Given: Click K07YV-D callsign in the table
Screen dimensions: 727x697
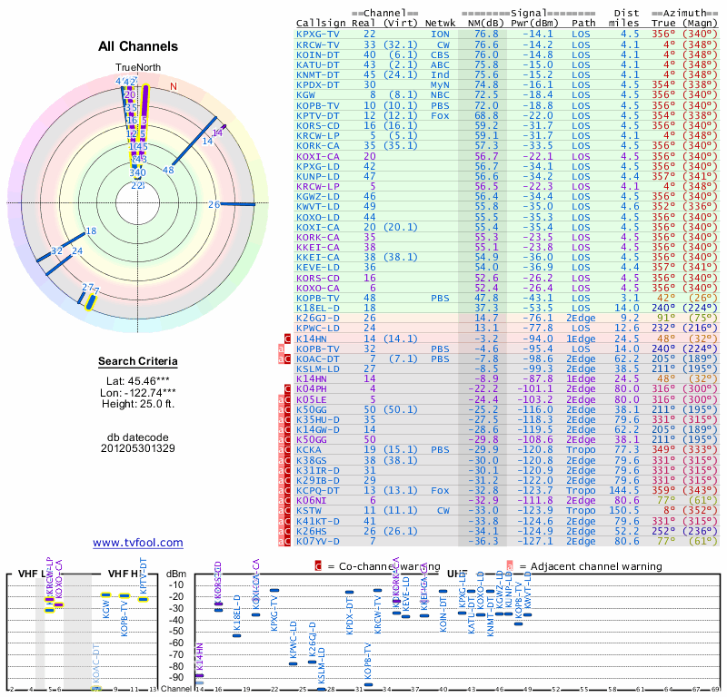Looking at the screenshot, I should point(318,541).
